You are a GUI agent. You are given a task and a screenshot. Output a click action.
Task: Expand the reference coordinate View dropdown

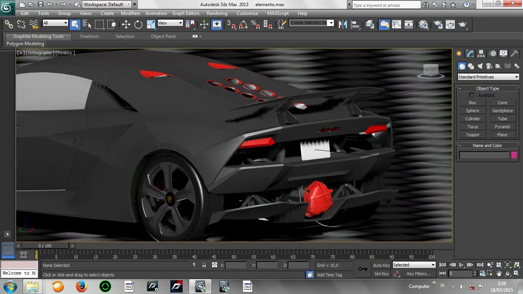(x=170, y=23)
